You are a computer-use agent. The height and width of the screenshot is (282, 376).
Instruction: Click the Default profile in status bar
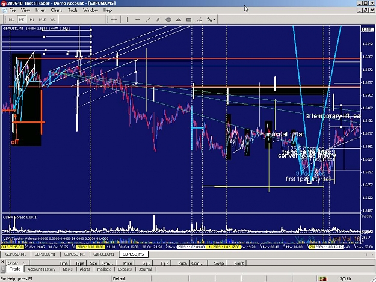(120, 278)
